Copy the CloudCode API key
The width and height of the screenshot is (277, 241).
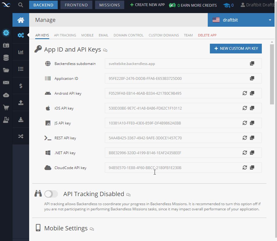pyautogui.click(x=252, y=167)
